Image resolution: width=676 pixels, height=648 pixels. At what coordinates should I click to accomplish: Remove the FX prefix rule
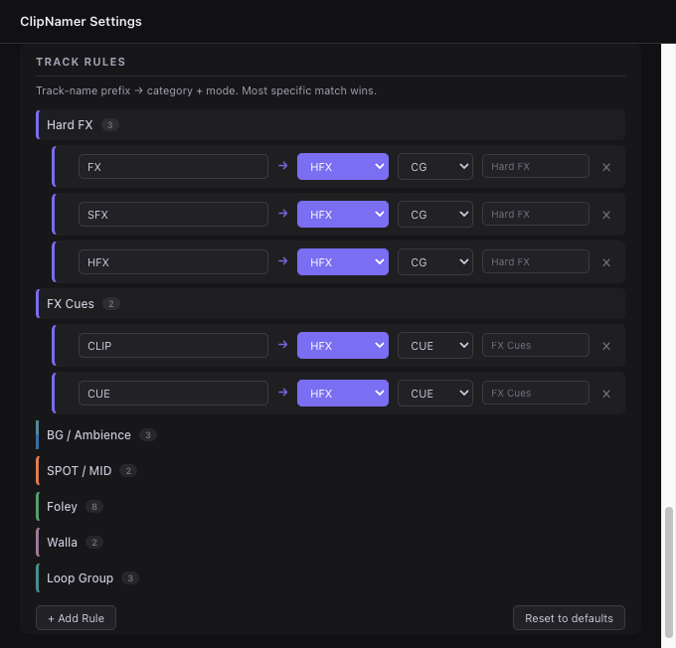click(x=606, y=167)
